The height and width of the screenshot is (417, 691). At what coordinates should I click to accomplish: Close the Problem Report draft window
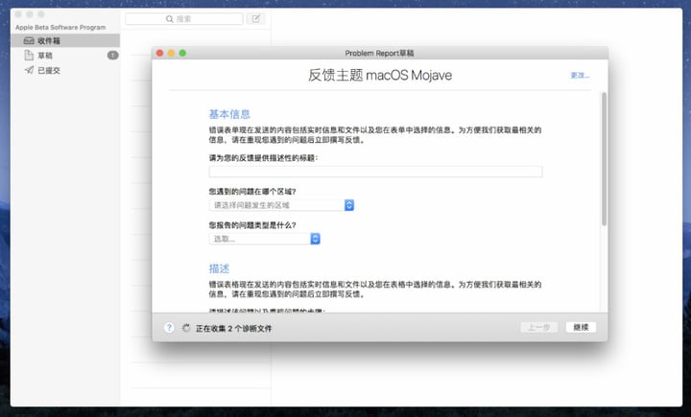coord(160,53)
